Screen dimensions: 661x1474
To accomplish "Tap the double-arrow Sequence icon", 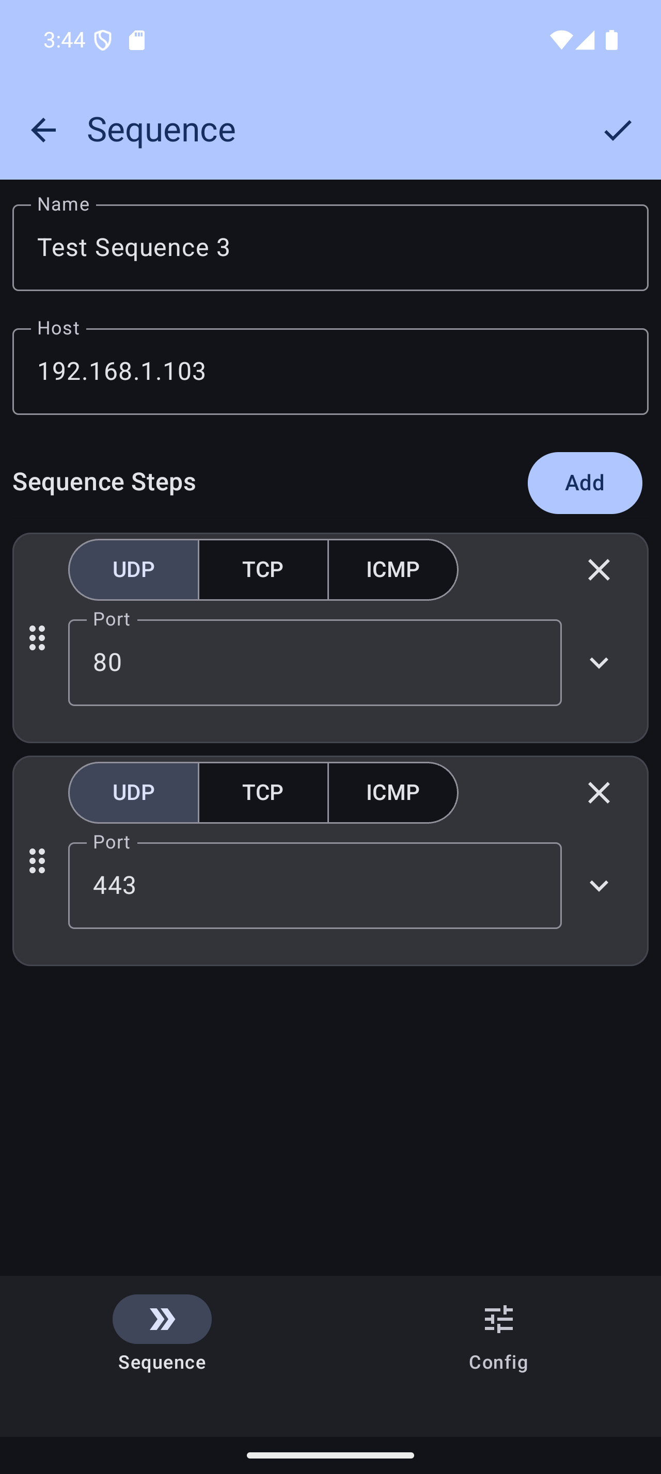I will pos(162,1319).
